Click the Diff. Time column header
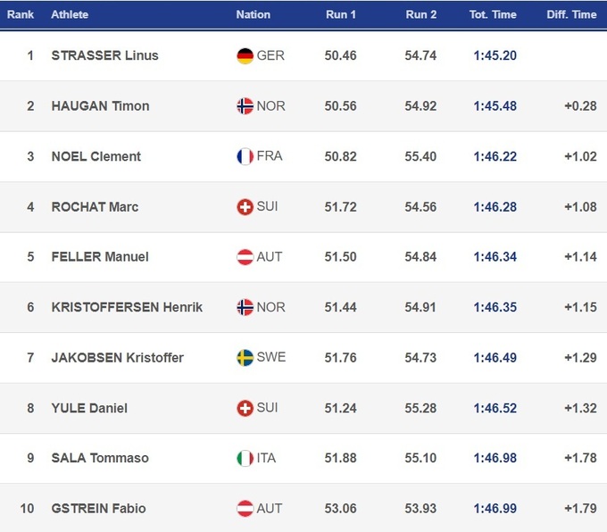The height and width of the screenshot is (532, 607). pyautogui.click(x=571, y=15)
